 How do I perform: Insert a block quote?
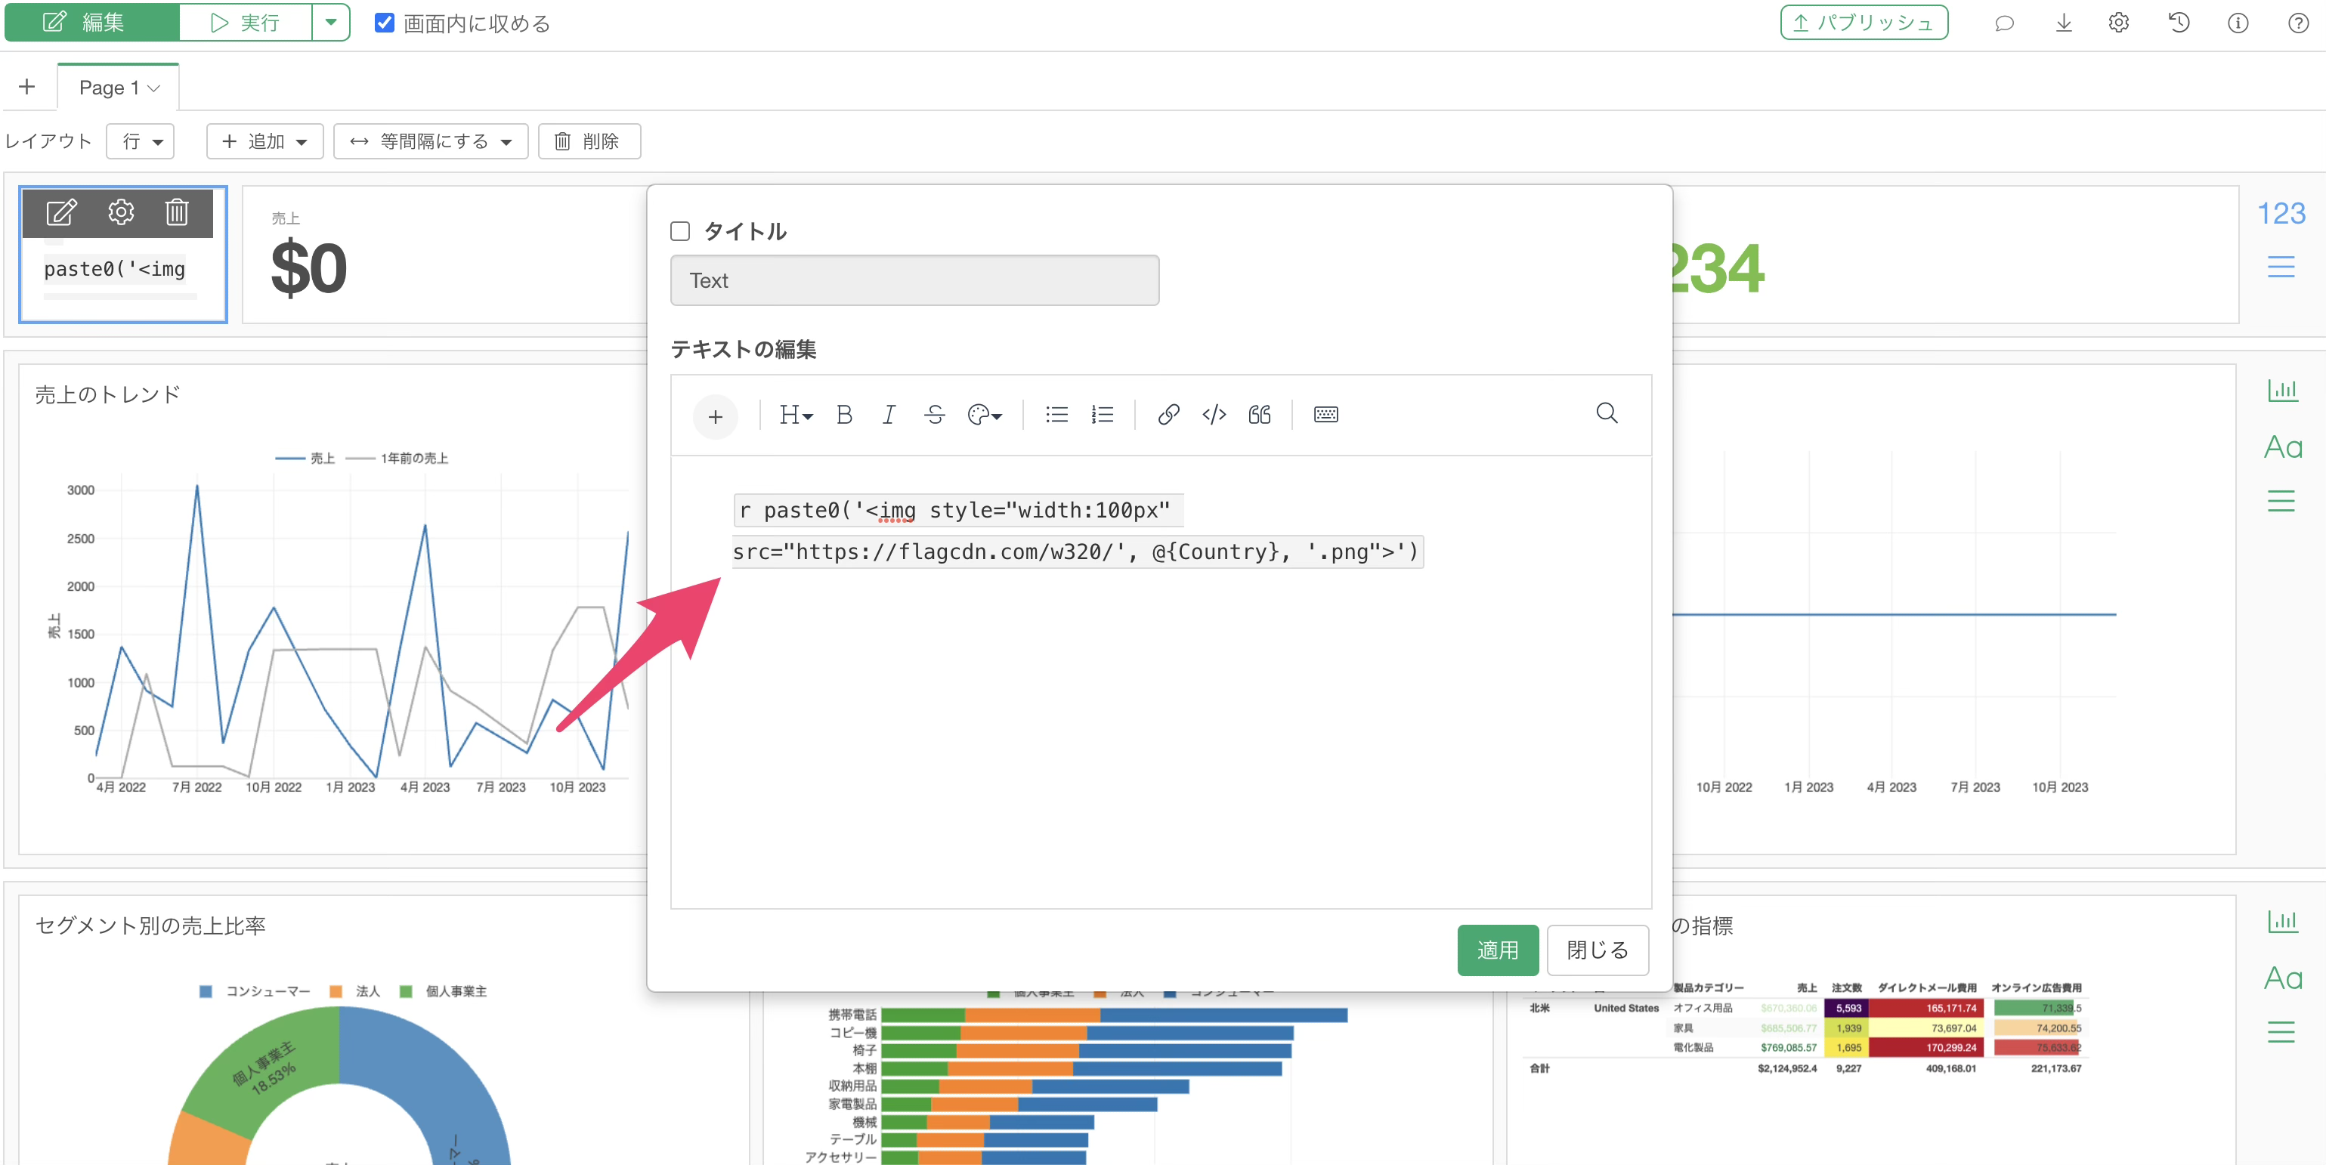tap(1259, 414)
